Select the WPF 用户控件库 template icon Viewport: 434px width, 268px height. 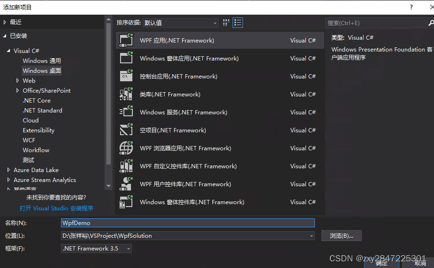point(126,184)
